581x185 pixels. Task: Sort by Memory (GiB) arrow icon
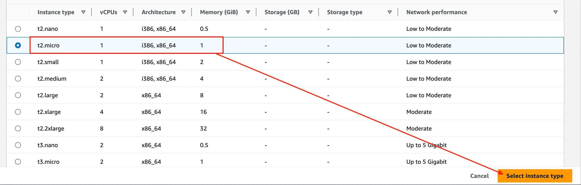pos(248,12)
